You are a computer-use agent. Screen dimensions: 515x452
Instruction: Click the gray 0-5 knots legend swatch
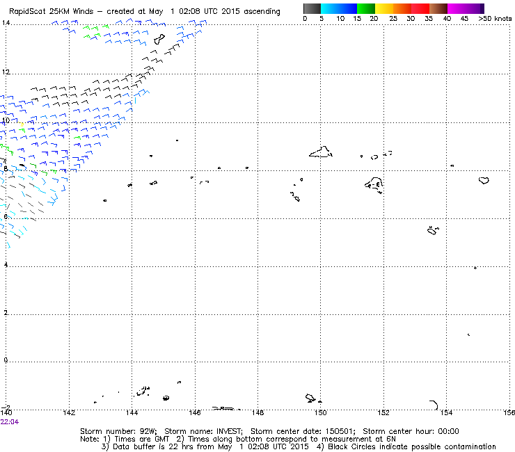312,8
